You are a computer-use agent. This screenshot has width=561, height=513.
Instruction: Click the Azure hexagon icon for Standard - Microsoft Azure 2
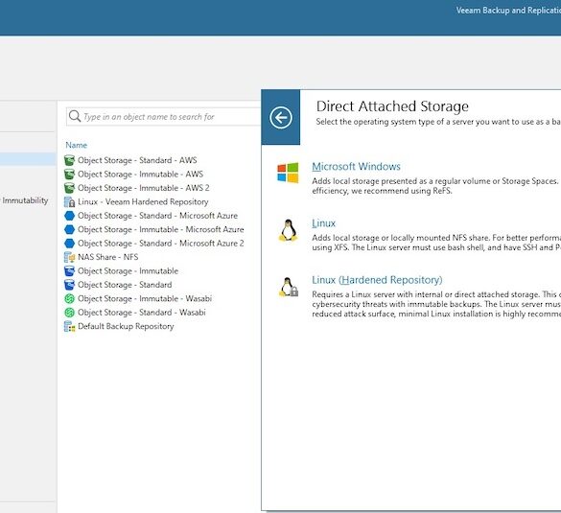69,244
